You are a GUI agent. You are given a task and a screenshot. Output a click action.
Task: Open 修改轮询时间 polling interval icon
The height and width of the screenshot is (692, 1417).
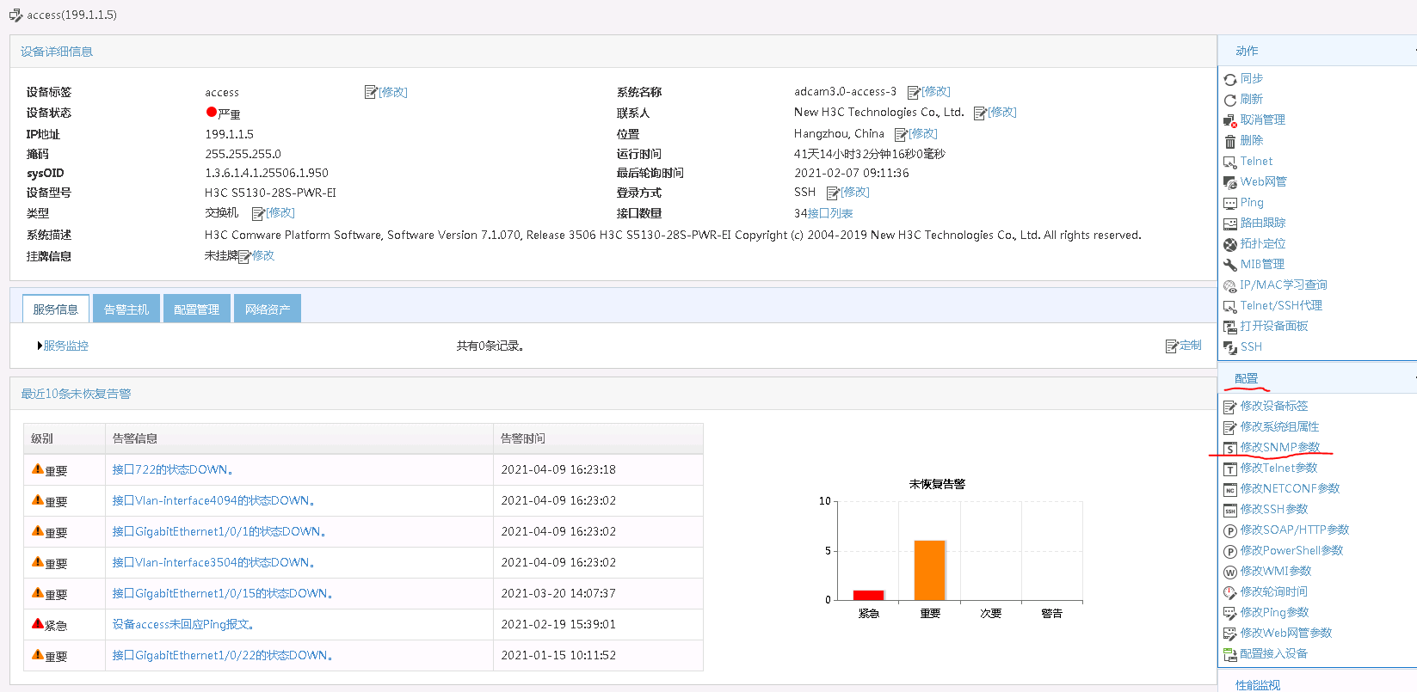1230,592
